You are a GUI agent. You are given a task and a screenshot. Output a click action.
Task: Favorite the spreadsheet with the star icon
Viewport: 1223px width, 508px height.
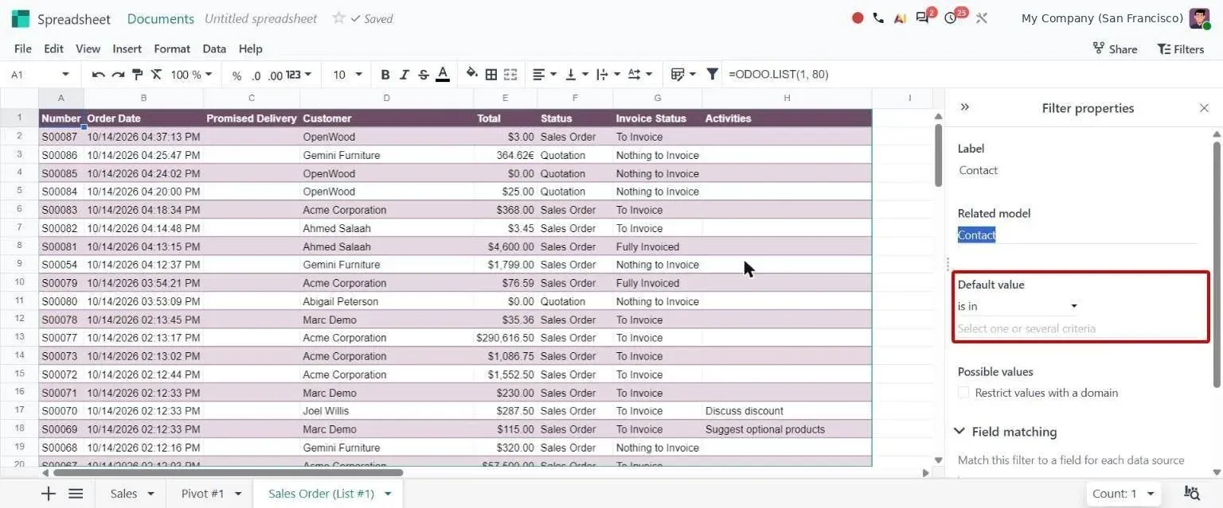338,18
